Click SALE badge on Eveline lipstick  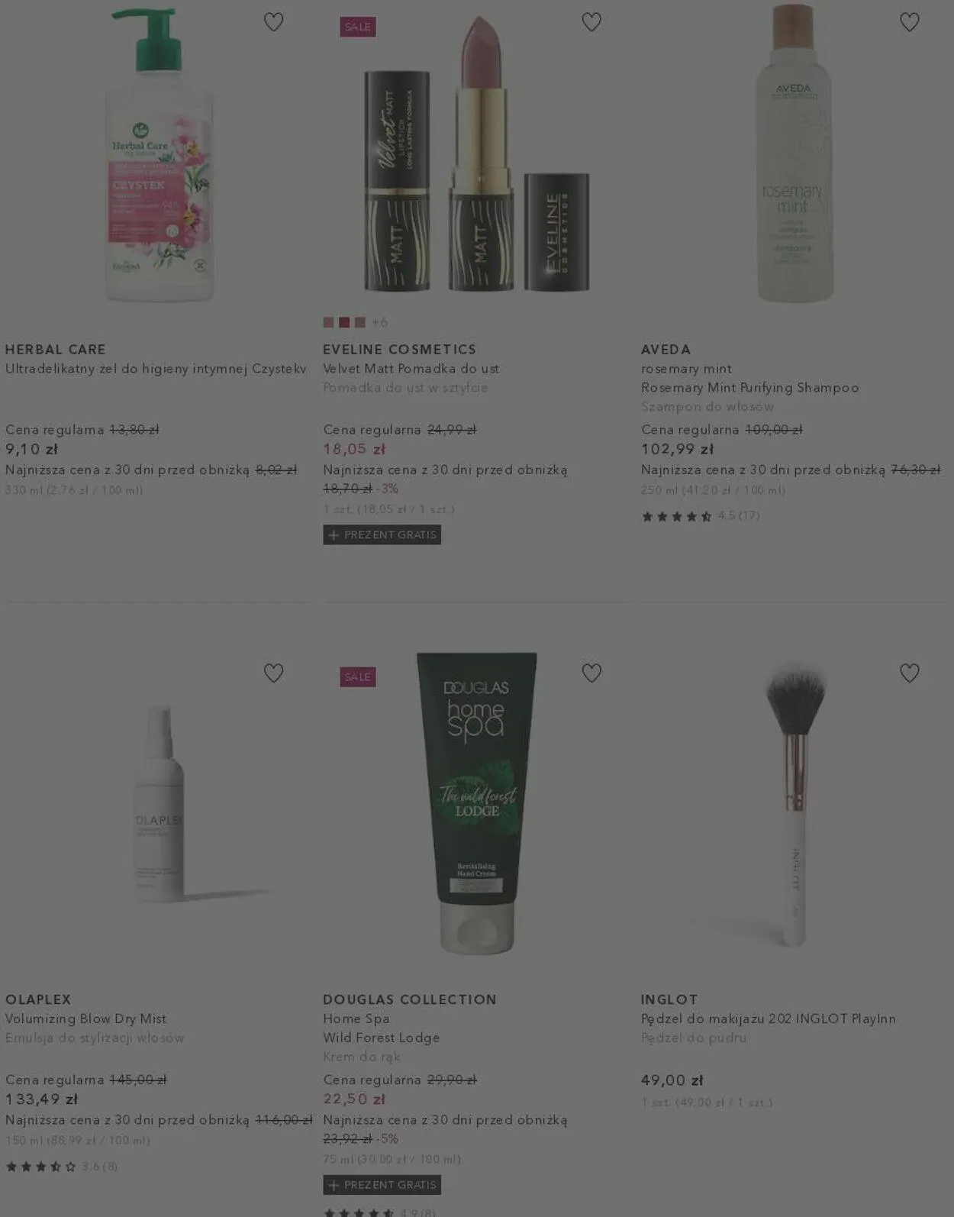[358, 27]
